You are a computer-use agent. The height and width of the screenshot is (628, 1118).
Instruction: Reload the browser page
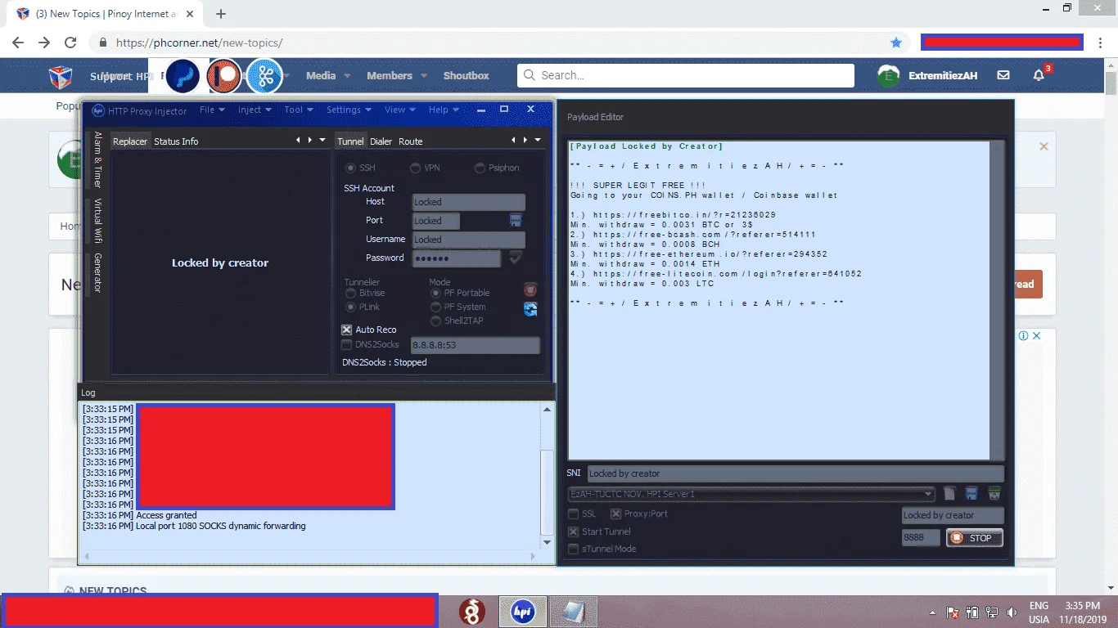[x=70, y=43]
